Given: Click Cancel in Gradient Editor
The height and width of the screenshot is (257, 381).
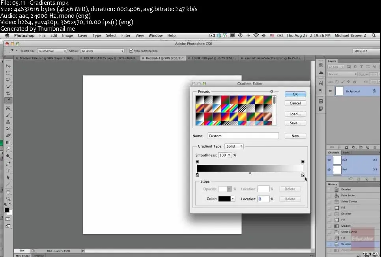Looking at the screenshot, I should tap(295, 103).
